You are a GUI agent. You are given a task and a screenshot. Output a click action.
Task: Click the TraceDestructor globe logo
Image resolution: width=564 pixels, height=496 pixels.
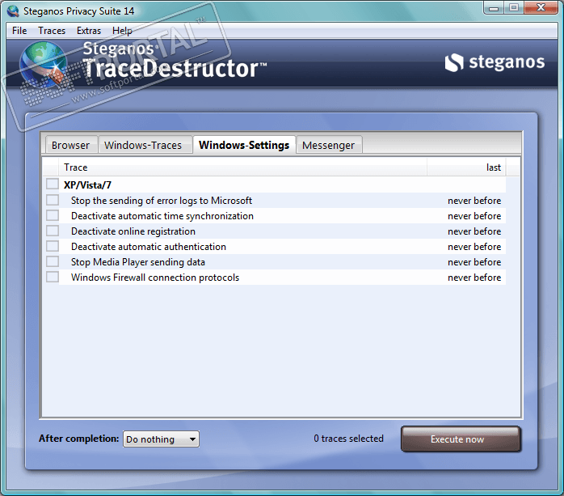(x=43, y=64)
